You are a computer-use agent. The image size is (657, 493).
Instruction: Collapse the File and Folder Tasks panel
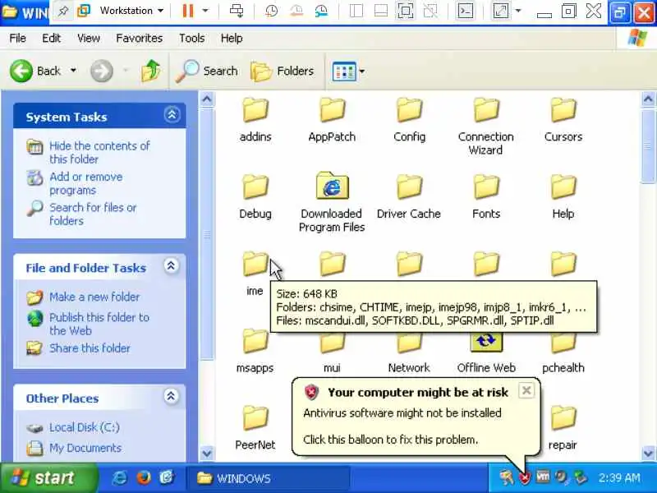point(171,265)
